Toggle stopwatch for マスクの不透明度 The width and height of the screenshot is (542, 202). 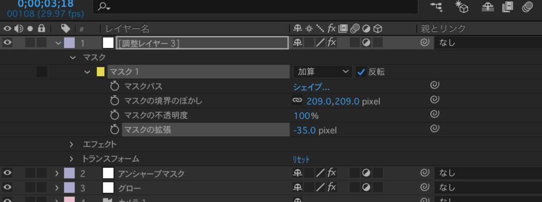[114, 115]
